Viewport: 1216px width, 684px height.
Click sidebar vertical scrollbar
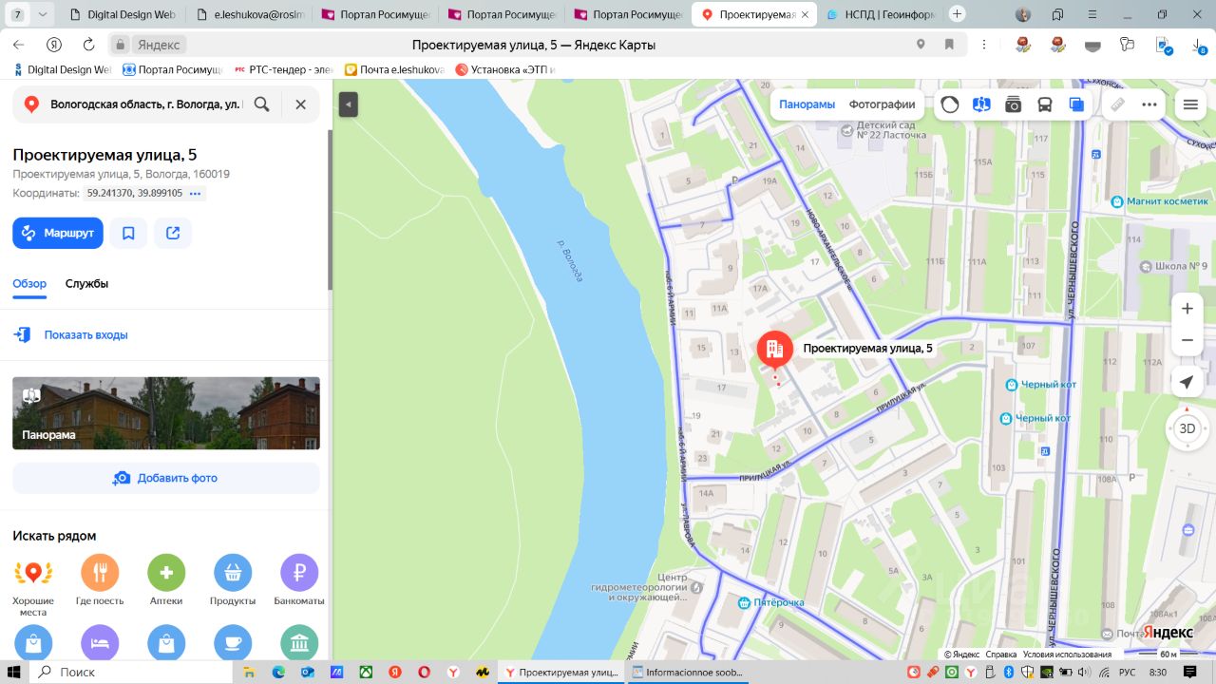pos(330,209)
